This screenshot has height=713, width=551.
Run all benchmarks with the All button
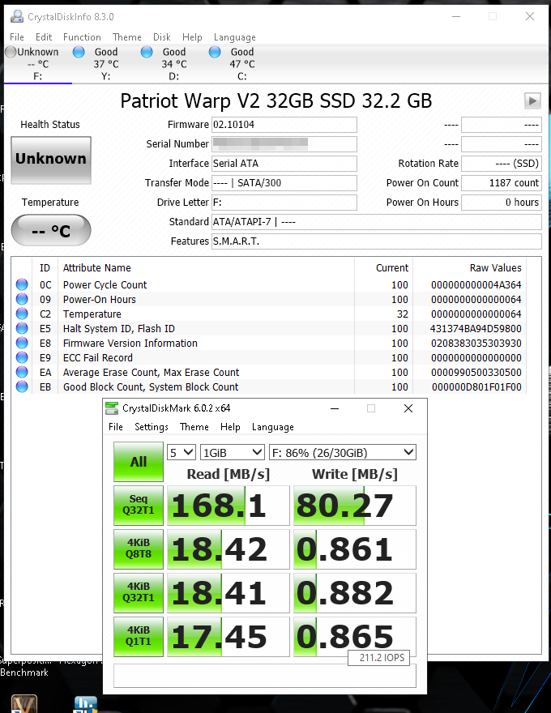pos(139,462)
